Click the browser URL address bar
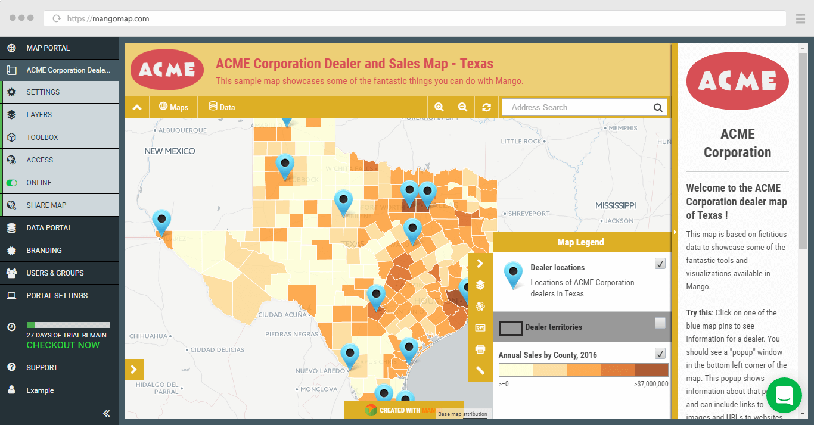This screenshot has height=425, width=814. pos(414,18)
